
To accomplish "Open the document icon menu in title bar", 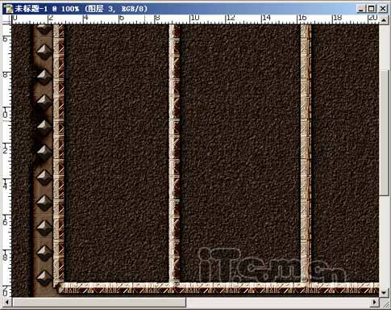I will (x=9, y=9).
